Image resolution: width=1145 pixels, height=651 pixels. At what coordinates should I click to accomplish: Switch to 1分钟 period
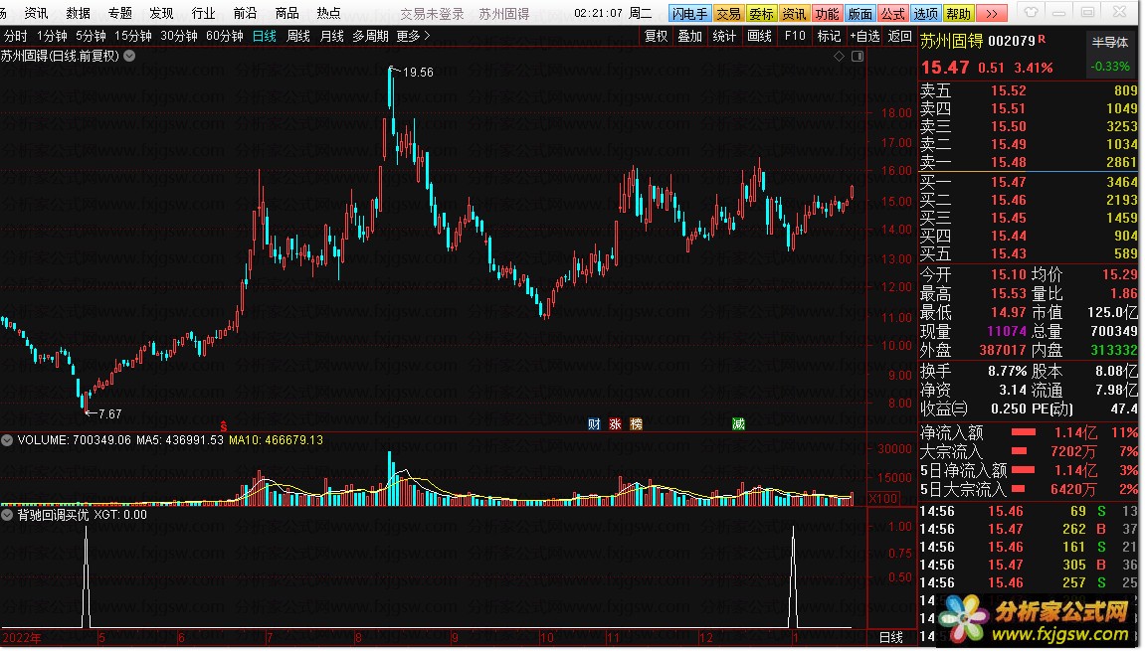click(x=52, y=36)
